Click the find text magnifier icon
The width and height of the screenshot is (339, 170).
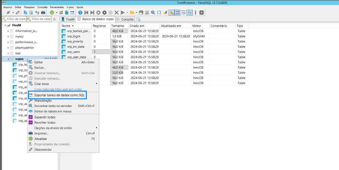click(153, 12)
